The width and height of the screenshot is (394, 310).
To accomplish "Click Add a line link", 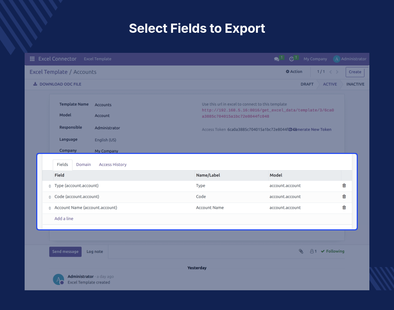I will [x=64, y=219].
